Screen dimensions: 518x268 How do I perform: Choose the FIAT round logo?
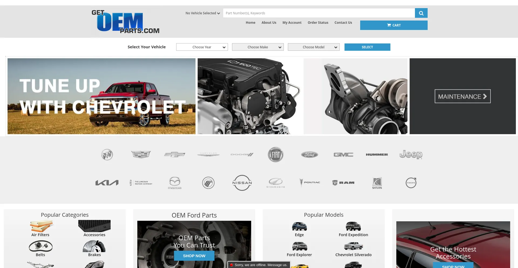276,155
